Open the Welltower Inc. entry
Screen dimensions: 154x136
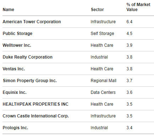click(17, 45)
